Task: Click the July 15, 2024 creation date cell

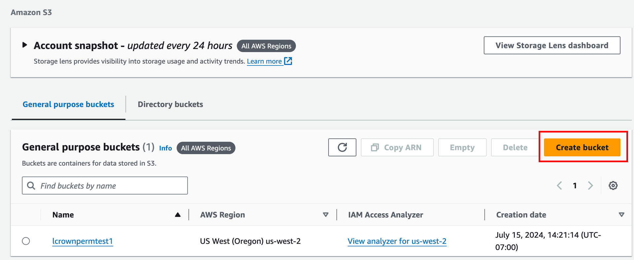Action: (548, 241)
